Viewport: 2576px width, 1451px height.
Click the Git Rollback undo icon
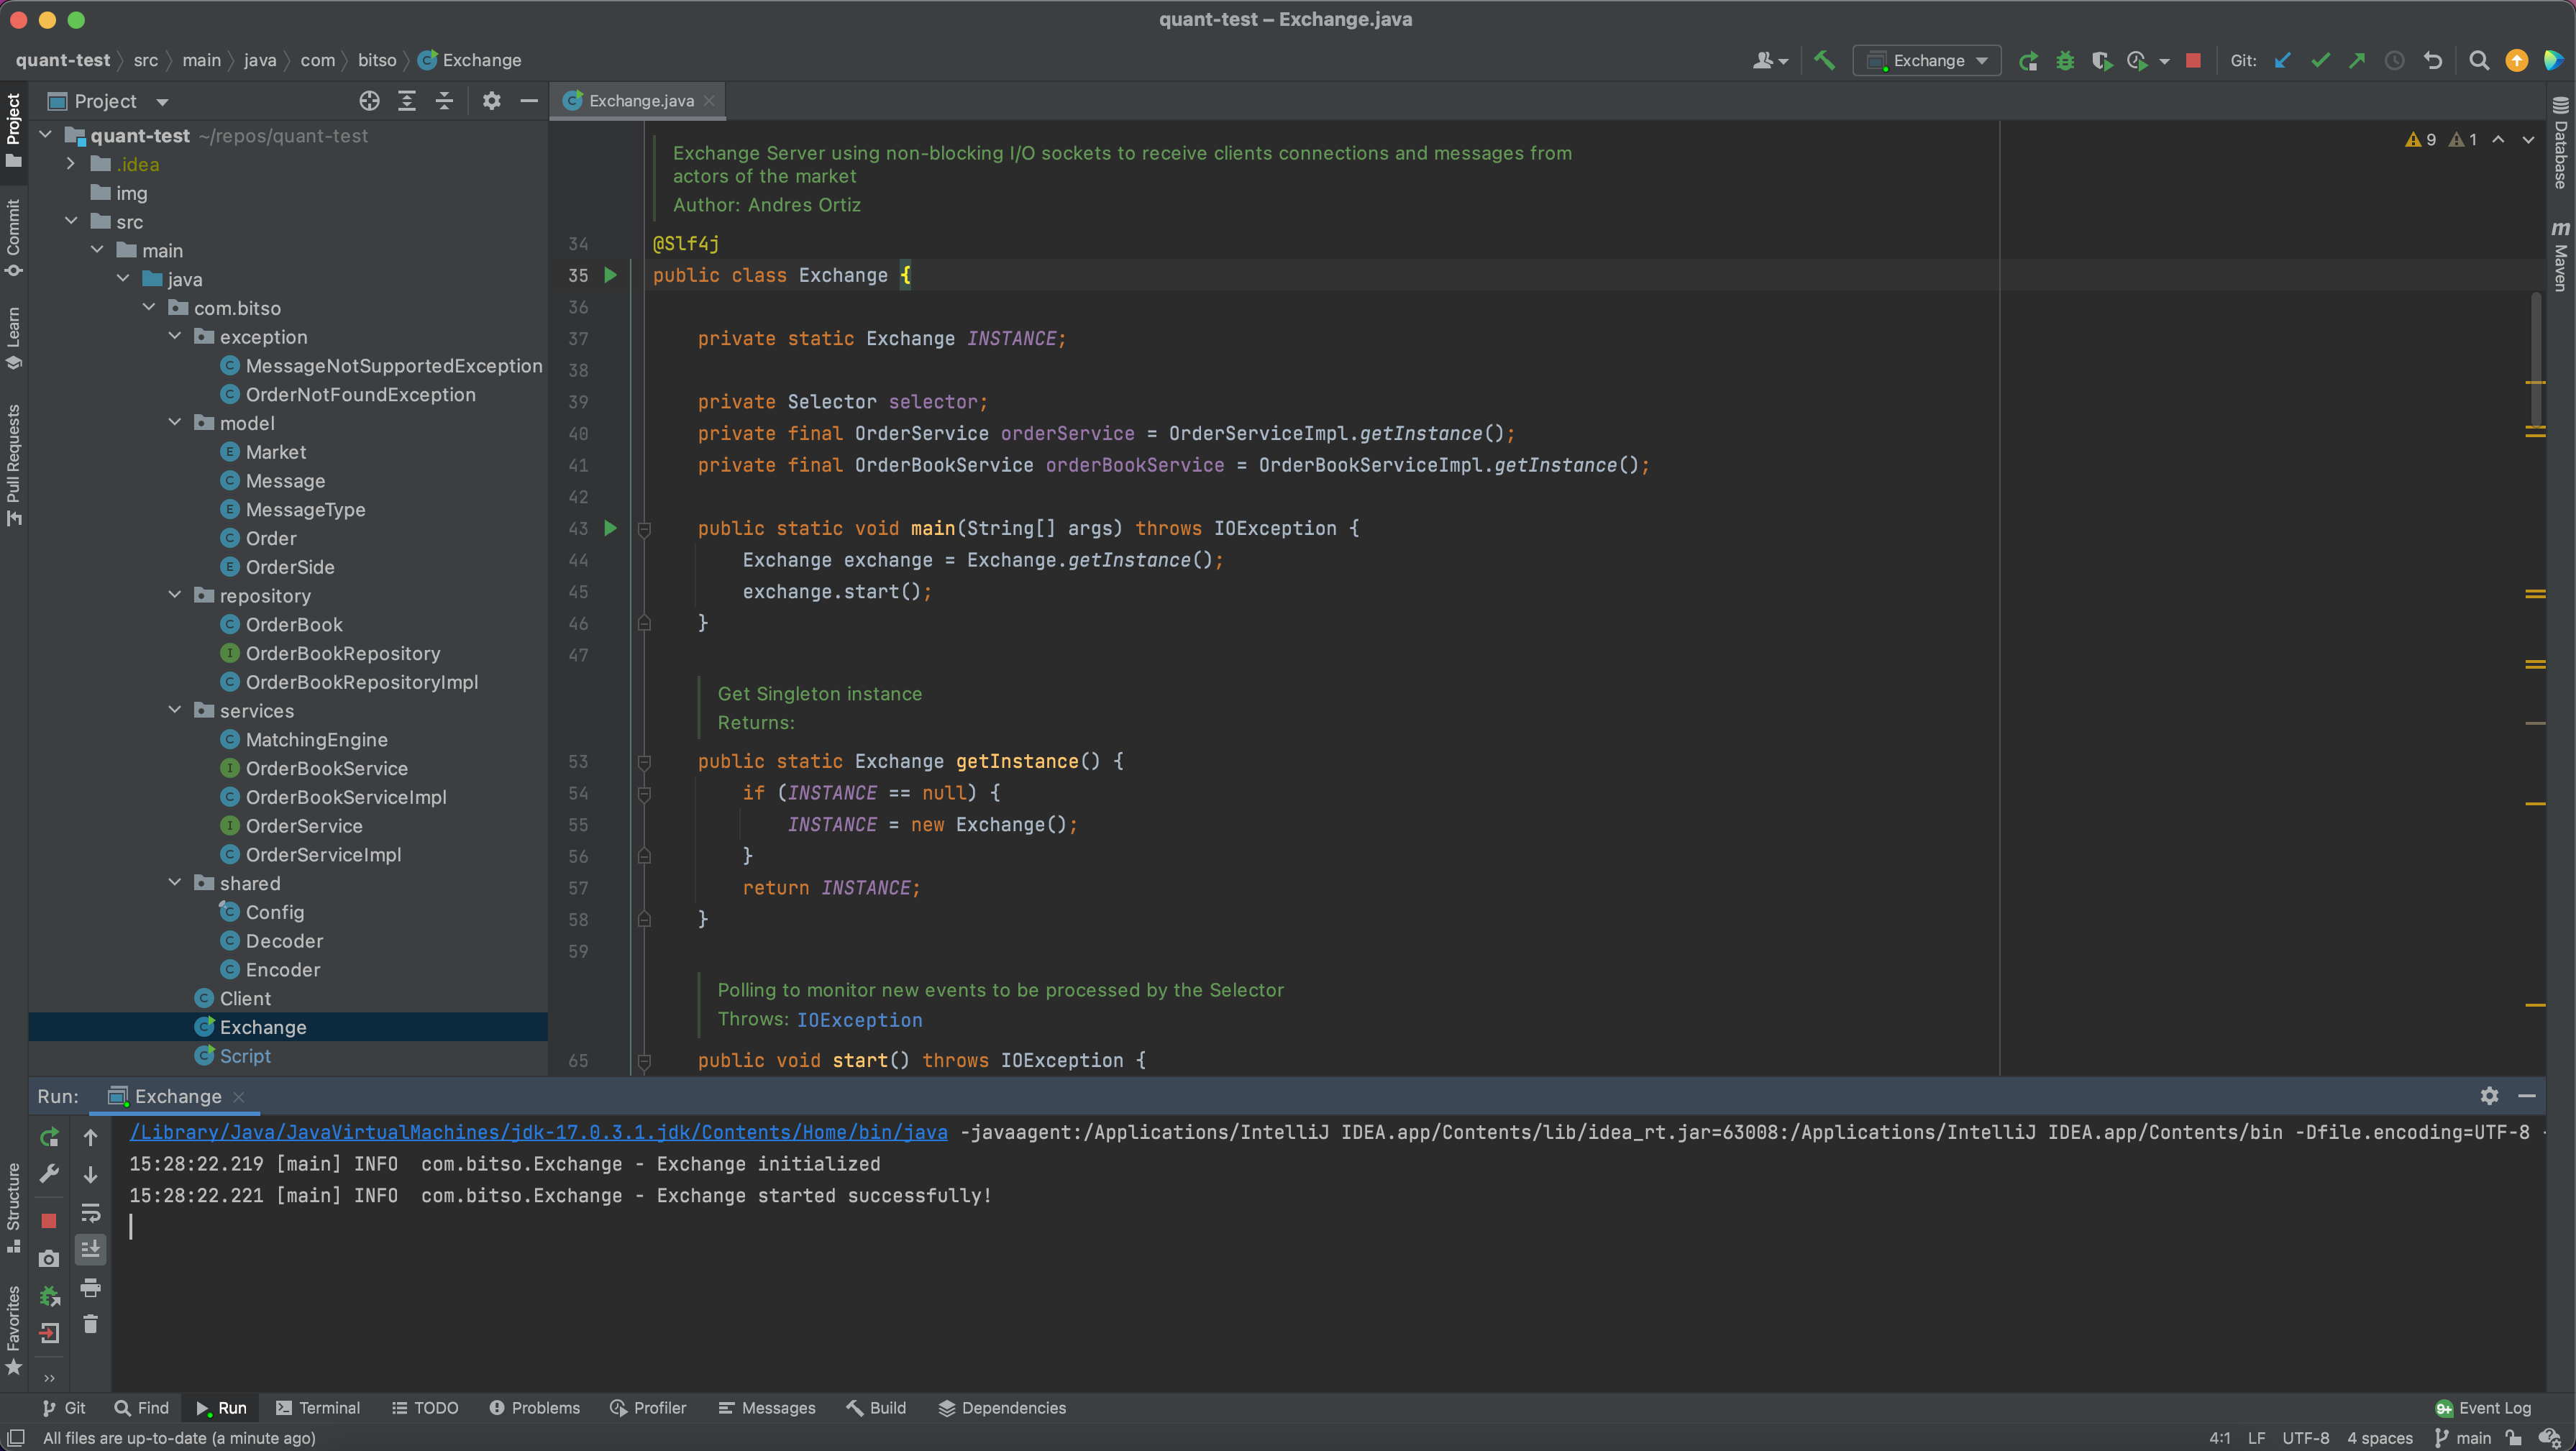coord(2433,60)
